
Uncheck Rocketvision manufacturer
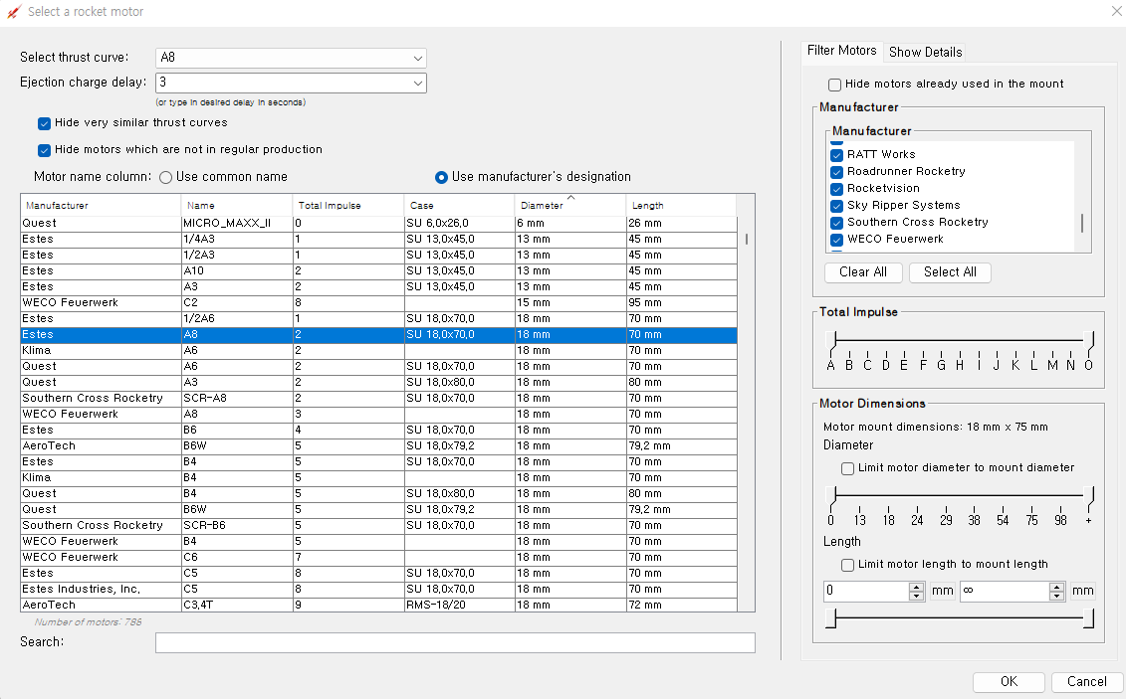(836, 189)
